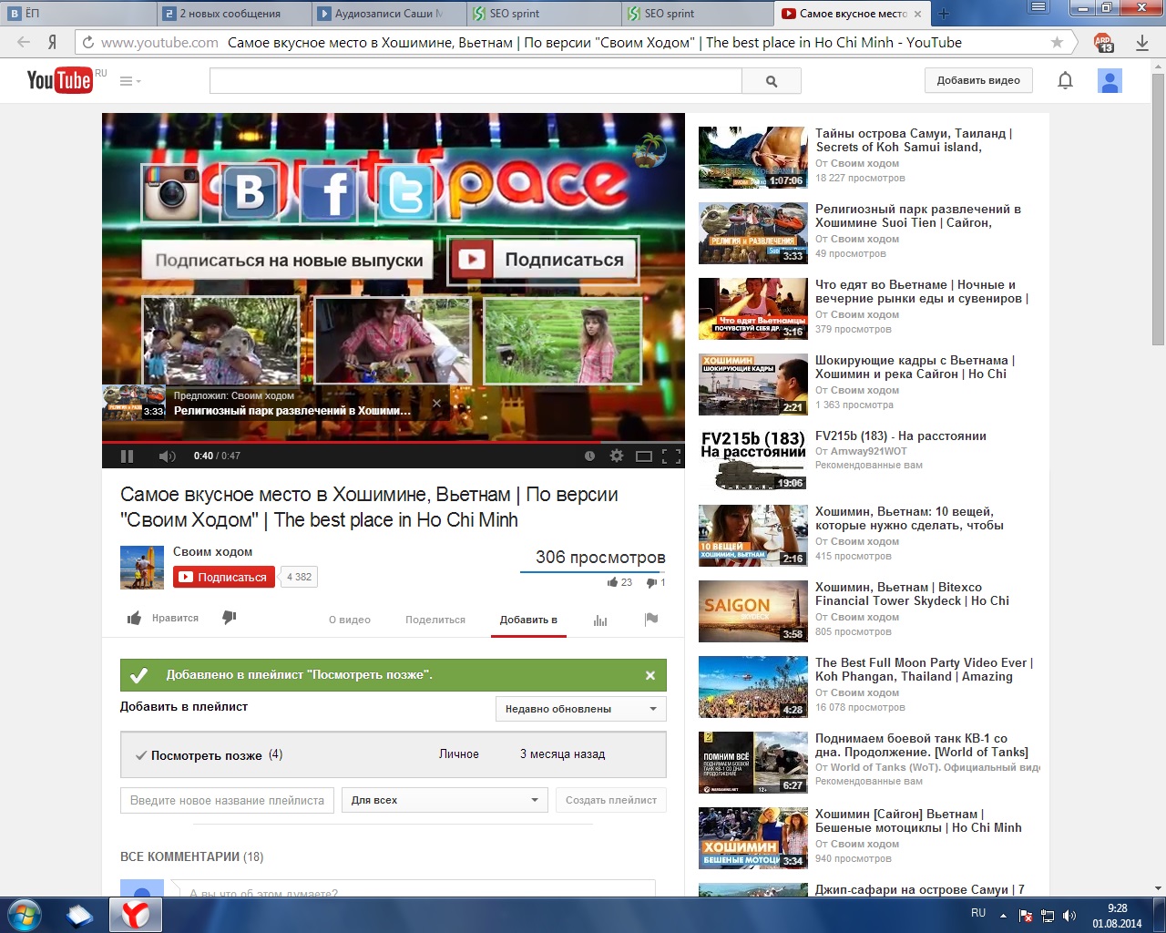Open in-video girl with monkey thumbnail
The image size is (1166, 933).
point(221,340)
